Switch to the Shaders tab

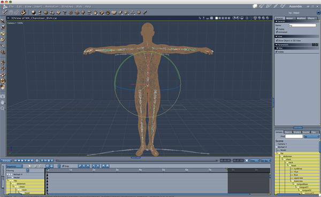(297, 132)
